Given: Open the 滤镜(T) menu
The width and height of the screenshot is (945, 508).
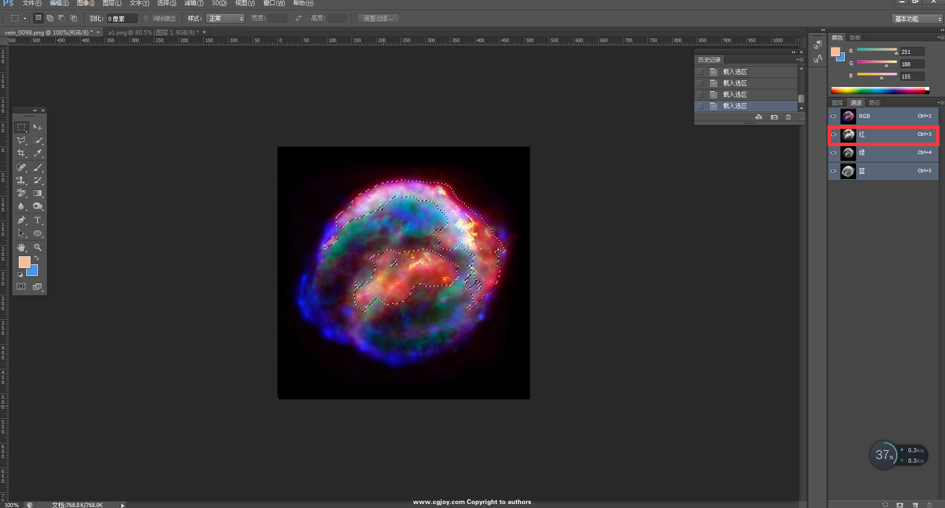Looking at the screenshot, I should (193, 3).
